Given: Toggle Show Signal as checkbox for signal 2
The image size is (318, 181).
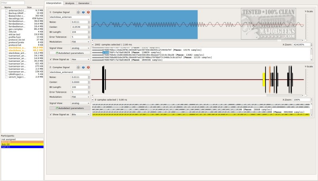Looking at the screenshot, I should click(50, 114).
